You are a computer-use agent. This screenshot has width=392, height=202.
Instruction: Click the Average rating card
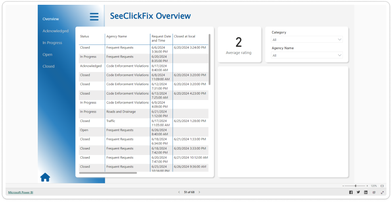tap(240, 45)
